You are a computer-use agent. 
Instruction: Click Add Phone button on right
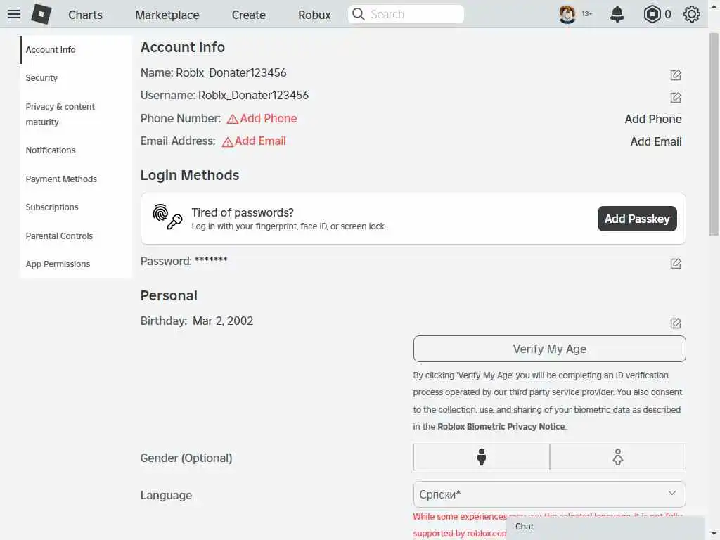[653, 119]
